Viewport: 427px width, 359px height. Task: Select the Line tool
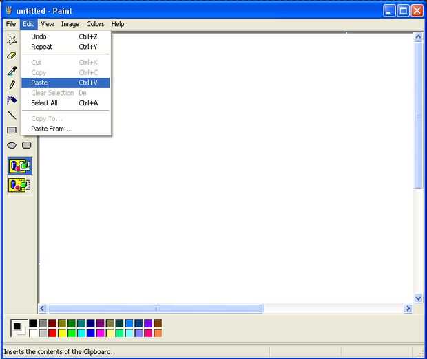coord(12,116)
